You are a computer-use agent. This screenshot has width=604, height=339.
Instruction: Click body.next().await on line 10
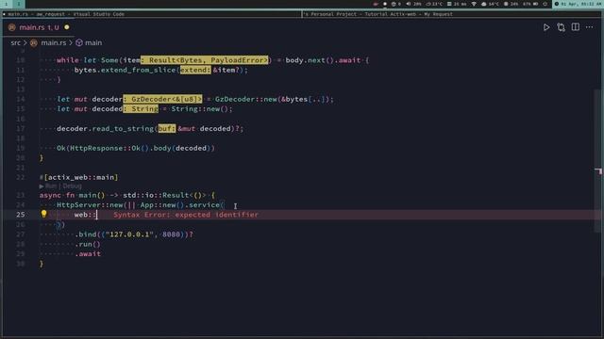click(x=323, y=60)
